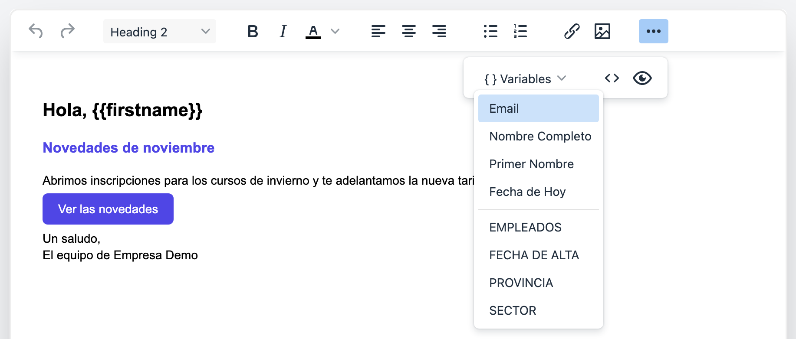Expand the text color chevron
The image size is (796, 339).
pos(335,31)
